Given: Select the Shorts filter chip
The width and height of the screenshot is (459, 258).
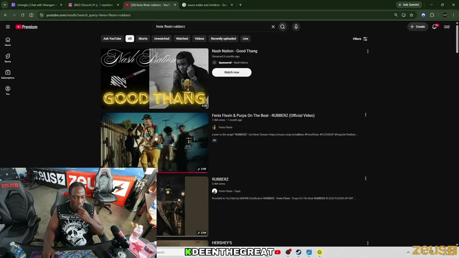Looking at the screenshot, I should click(143, 39).
